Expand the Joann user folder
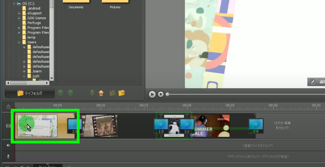325x167 pixels. [24, 71]
